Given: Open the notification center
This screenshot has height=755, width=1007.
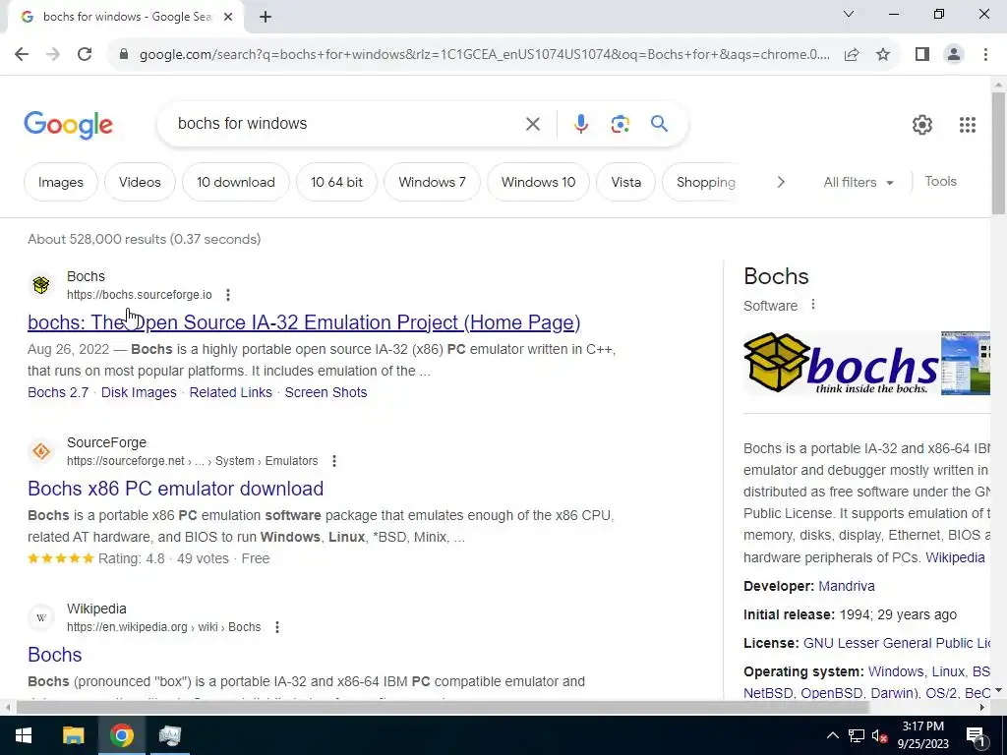Looking at the screenshot, I should (x=976, y=735).
